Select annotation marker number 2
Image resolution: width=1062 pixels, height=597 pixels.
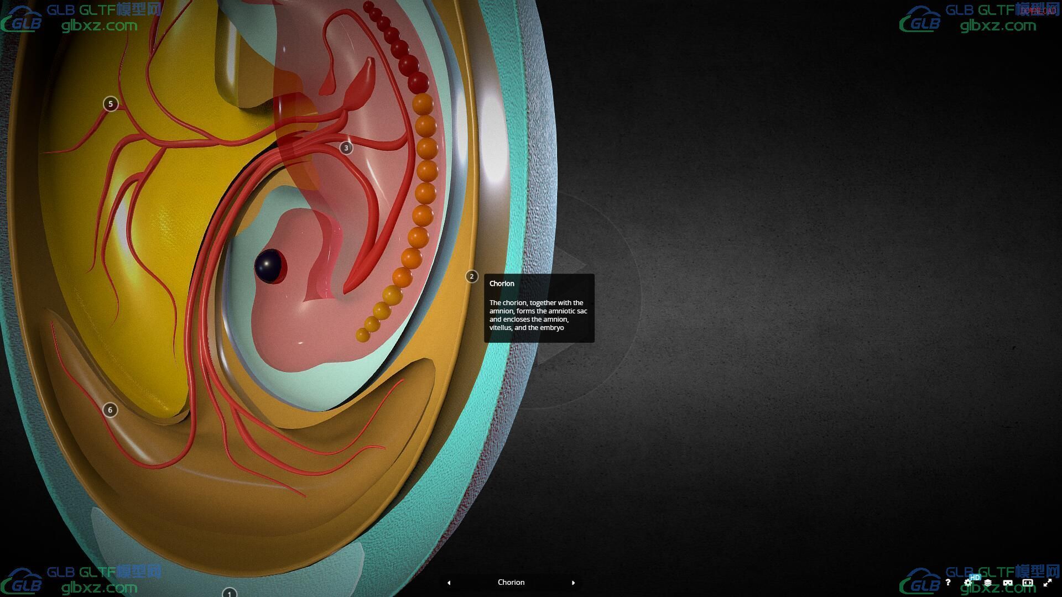click(x=472, y=276)
